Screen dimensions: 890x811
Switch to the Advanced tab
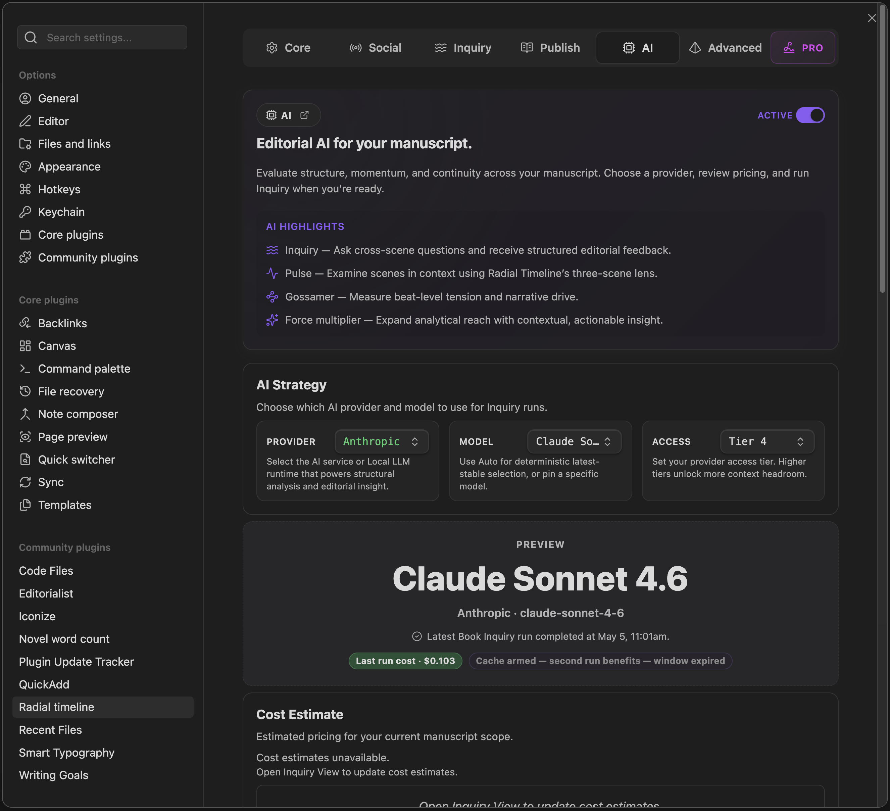tap(725, 48)
